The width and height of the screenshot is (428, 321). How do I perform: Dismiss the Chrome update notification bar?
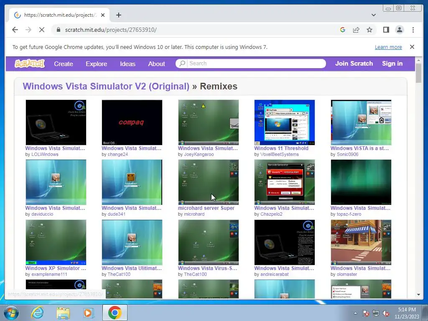tap(412, 47)
